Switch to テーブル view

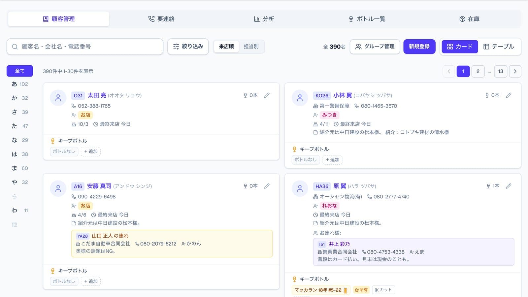(499, 47)
